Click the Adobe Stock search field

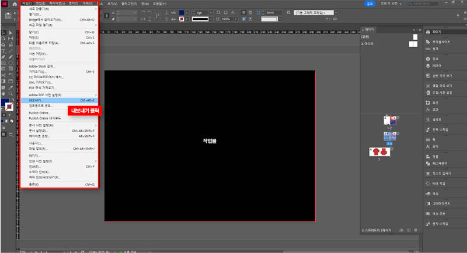point(423,3)
